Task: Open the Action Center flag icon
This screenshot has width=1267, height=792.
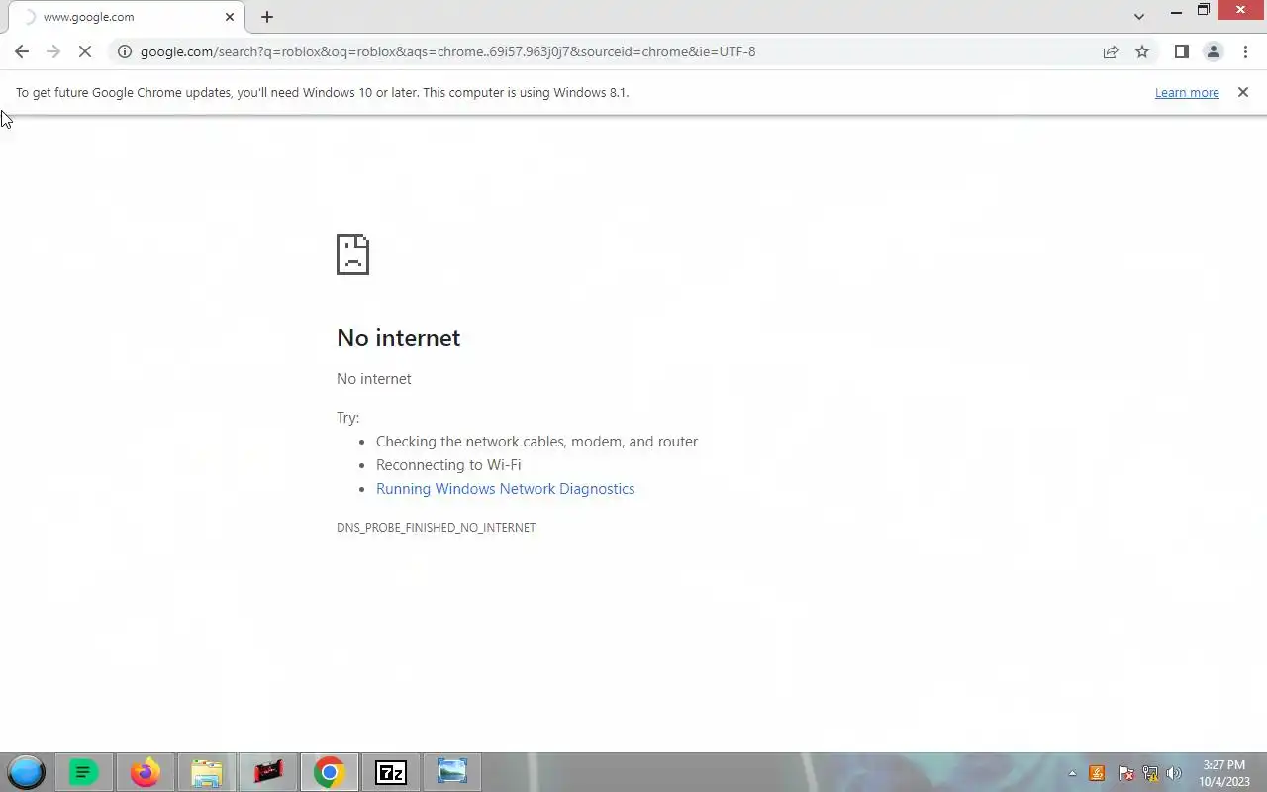Action: 1125,774
